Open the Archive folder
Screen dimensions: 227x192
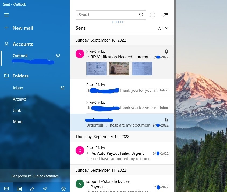coord(35,99)
